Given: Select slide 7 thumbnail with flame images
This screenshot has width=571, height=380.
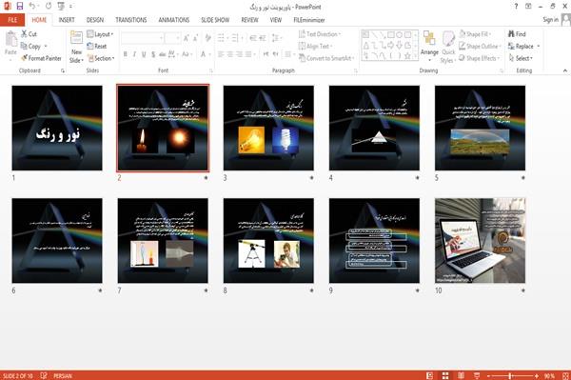Looking at the screenshot, I should click(x=163, y=240).
